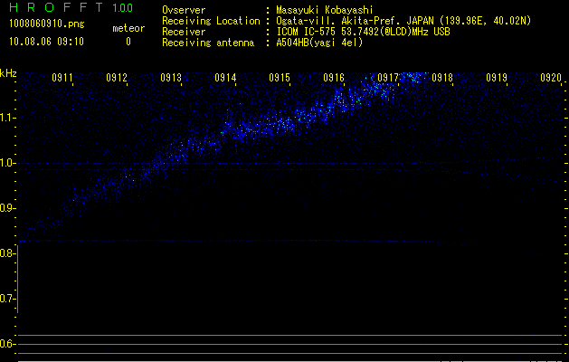Click the HROFFT title text
This screenshot has width=569, height=362.
point(56,7)
